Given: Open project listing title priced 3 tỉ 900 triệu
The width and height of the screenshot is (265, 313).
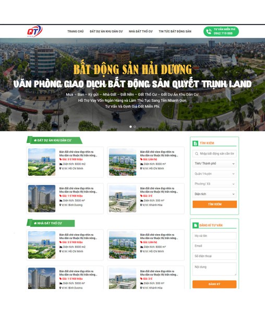Looking at the screenshot, I should point(78,153).
